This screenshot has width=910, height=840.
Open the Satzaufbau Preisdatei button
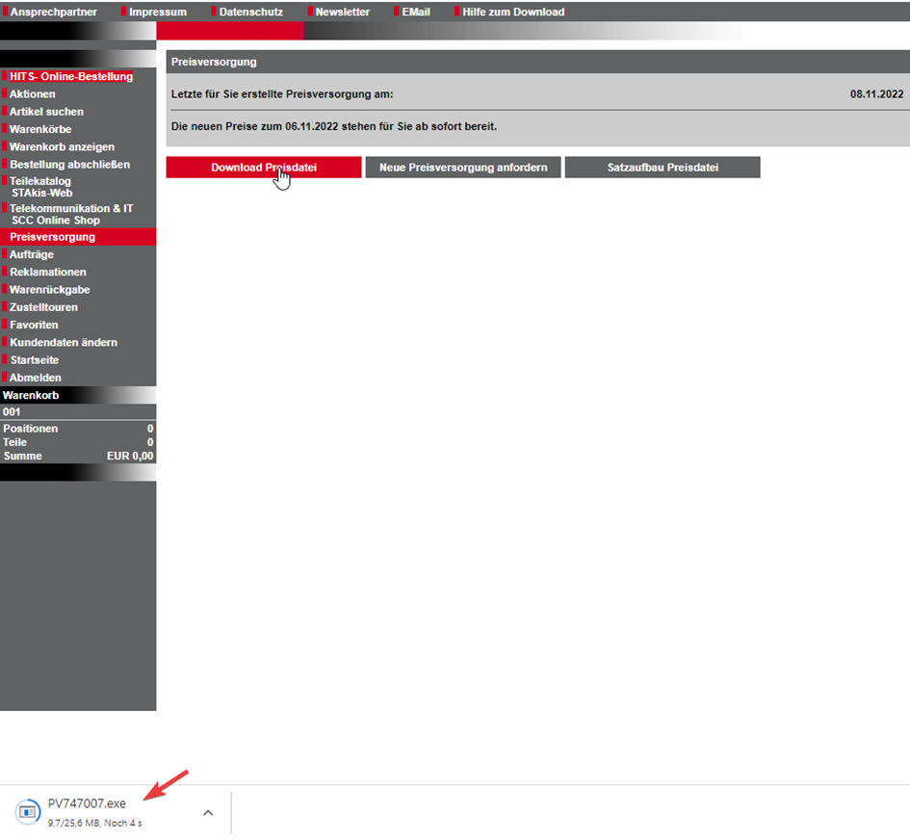click(663, 168)
